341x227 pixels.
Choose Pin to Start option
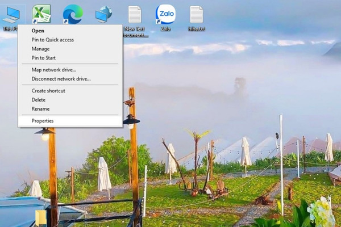[x=44, y=58]
